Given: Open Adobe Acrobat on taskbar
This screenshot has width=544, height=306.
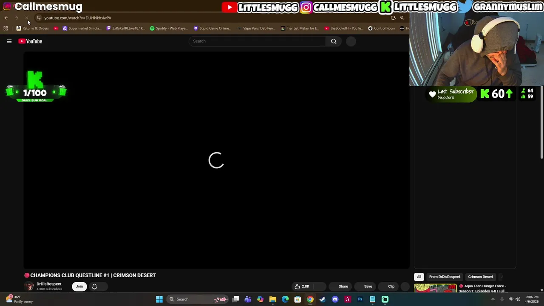Looking at the screenshot, I should pos(347,299).
